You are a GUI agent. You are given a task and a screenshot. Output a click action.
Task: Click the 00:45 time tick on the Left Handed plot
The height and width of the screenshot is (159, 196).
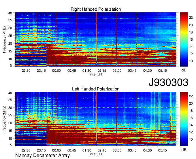[x=71, y=150]
